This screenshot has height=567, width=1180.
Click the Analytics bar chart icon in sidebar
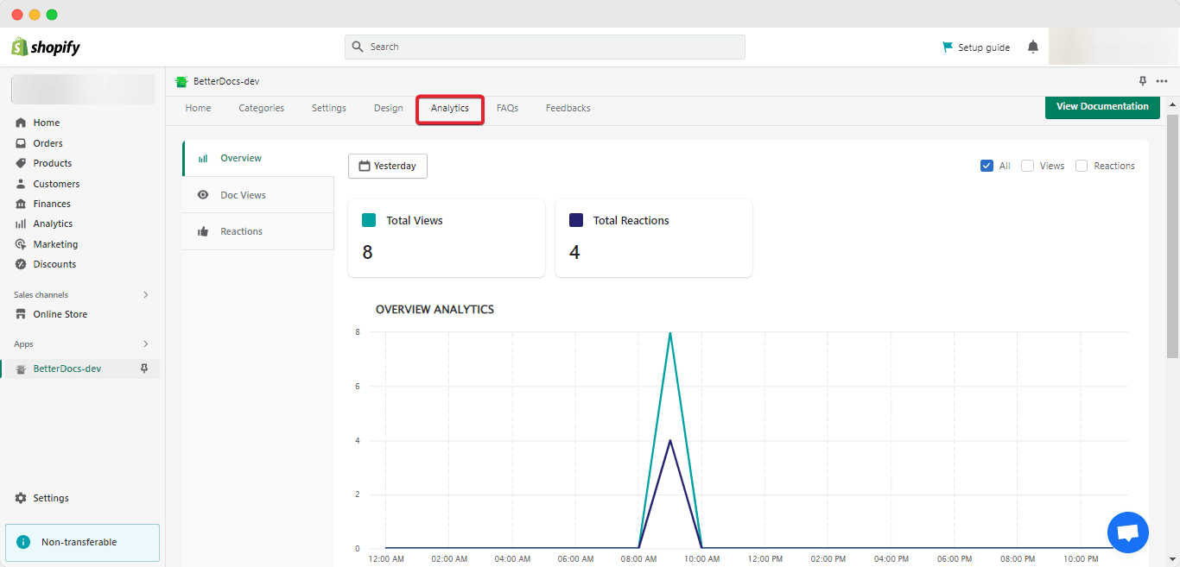[21, 224]
